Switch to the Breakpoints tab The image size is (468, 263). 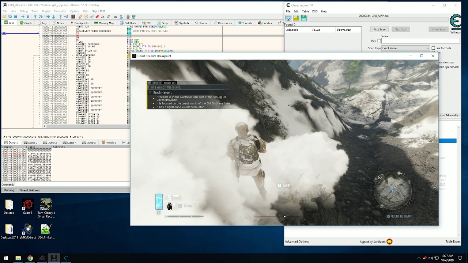coord(79,23)
